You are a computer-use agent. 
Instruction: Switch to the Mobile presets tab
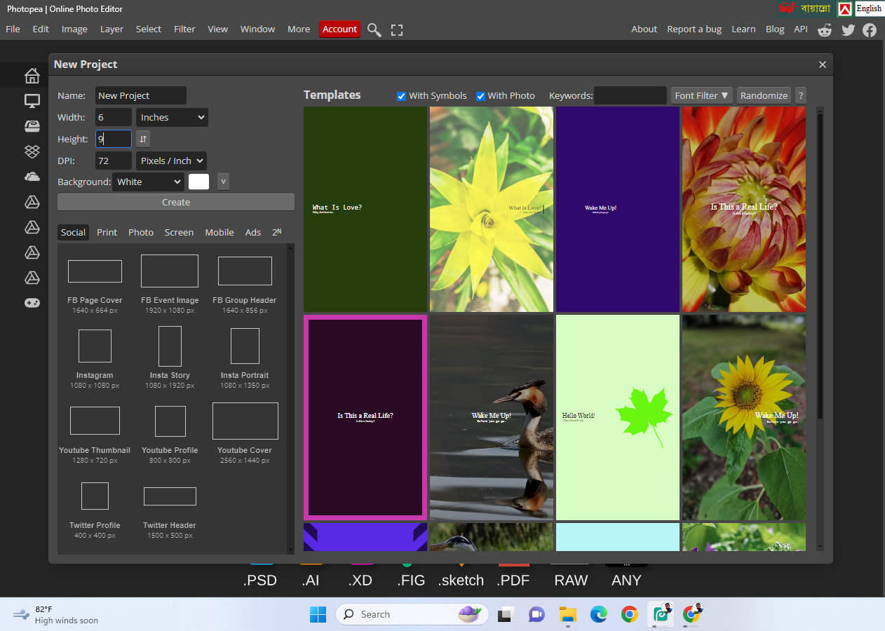click(x=219, y=232)
